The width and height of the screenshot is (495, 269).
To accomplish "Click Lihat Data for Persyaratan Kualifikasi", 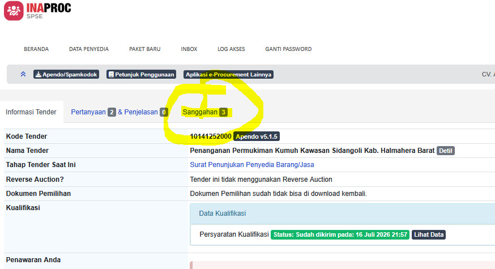I will [429, 234].
